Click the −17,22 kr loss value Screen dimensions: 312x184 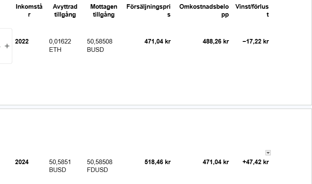click(255, 41)
